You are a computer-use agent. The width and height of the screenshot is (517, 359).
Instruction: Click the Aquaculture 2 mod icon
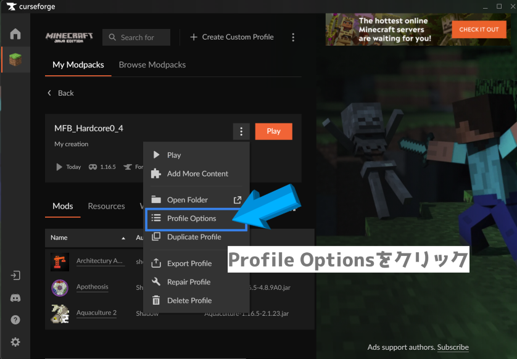(x=60, y=313)
